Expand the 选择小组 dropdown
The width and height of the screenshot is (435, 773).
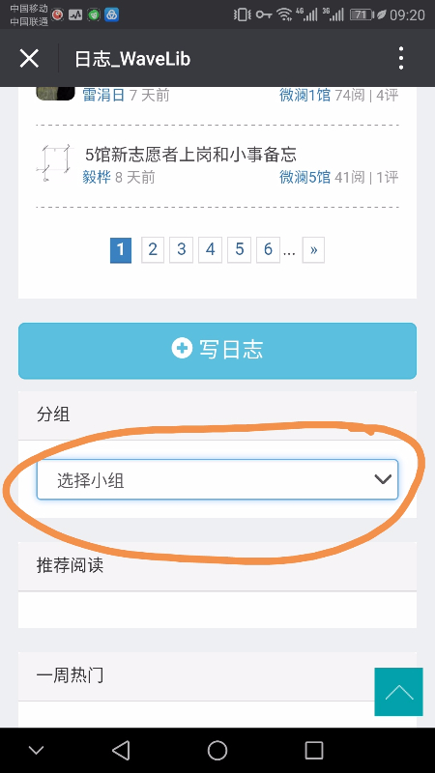[217, 479]
